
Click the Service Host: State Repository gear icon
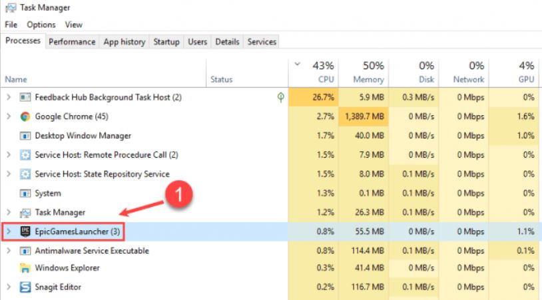(25, 174)
